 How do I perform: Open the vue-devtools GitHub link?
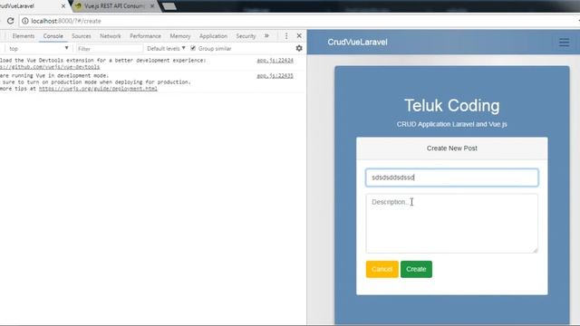click(50, 67)
